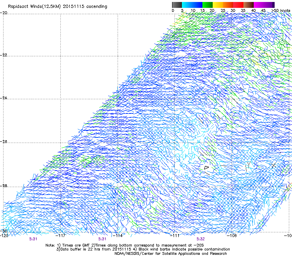Click the "Times are GMT" note line
Image resolution: width=292 pixels, height=256 pixels.
124,245
